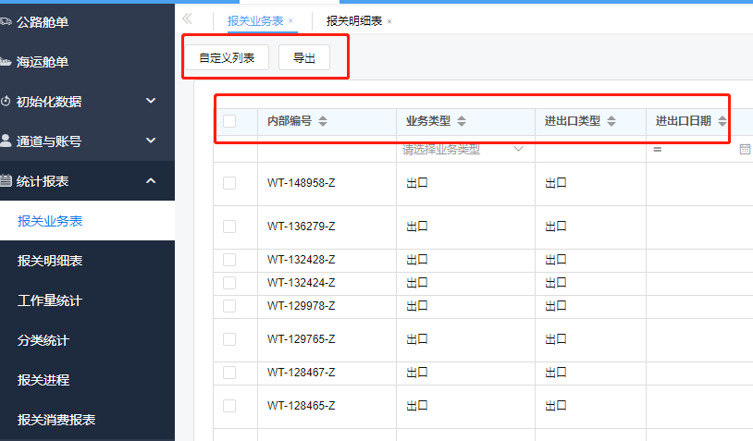Click 进出口类型 value 出口 in WT-136279-Z row
The width and height of the screenshot is (753, 441).
pyautogui.click(x=556, y=226)
